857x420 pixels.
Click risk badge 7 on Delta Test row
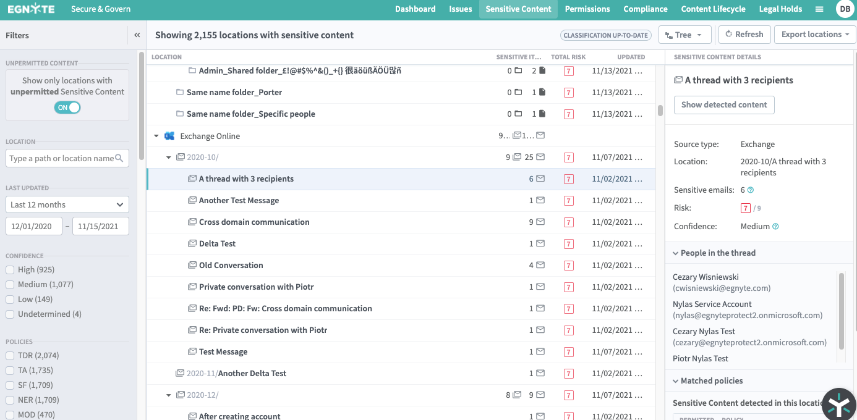(x=568, y=244)
